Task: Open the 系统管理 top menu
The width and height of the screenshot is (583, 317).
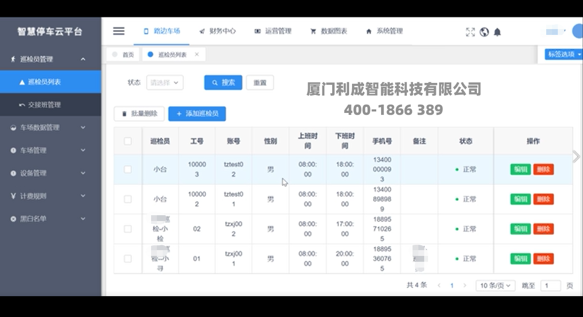Action: click(384, 31)
